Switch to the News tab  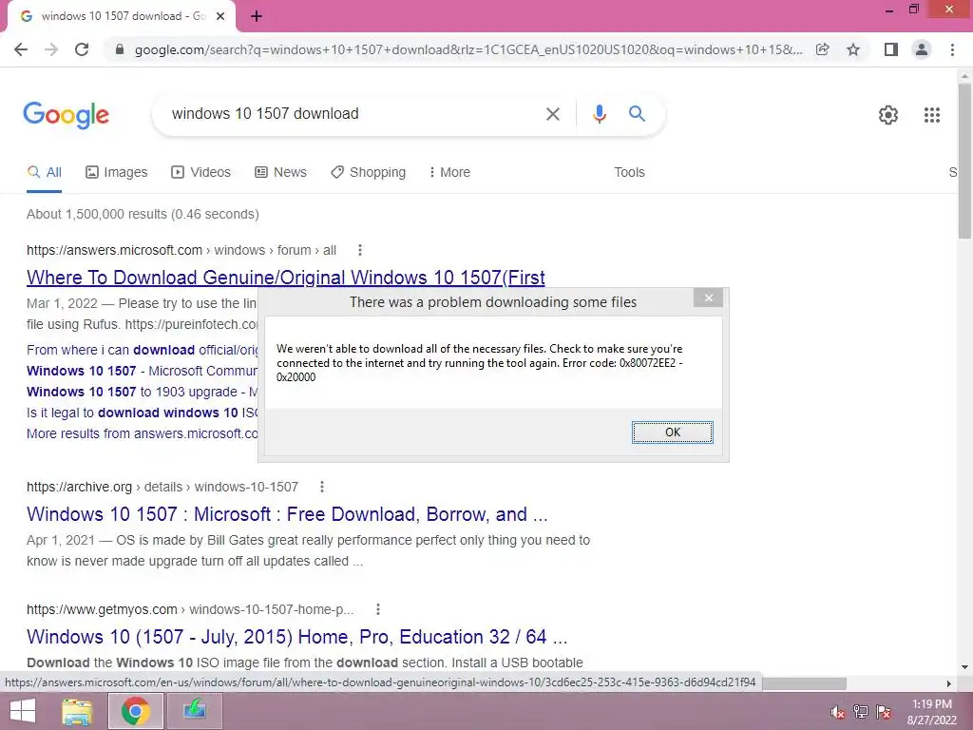click(280, 173)
